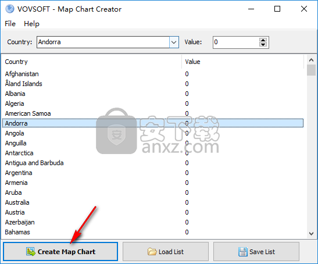Select the Austria row
Screen dimensions: 318x264
click(153, 212)
